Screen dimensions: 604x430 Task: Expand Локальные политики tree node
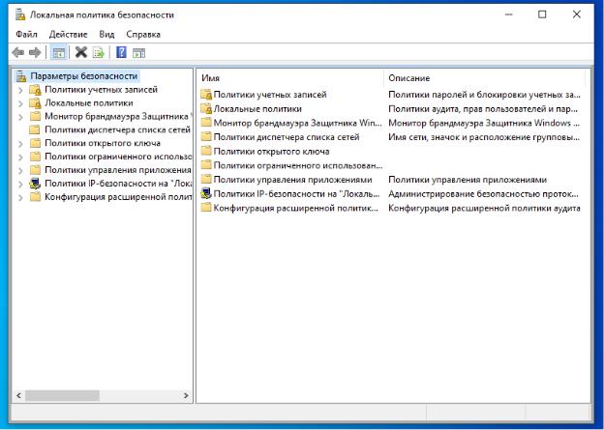pos(20,103)
